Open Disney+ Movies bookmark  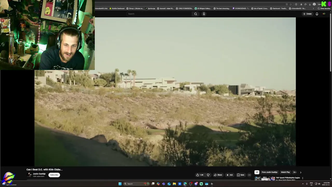pyautogui.click(x=135, y=8)
